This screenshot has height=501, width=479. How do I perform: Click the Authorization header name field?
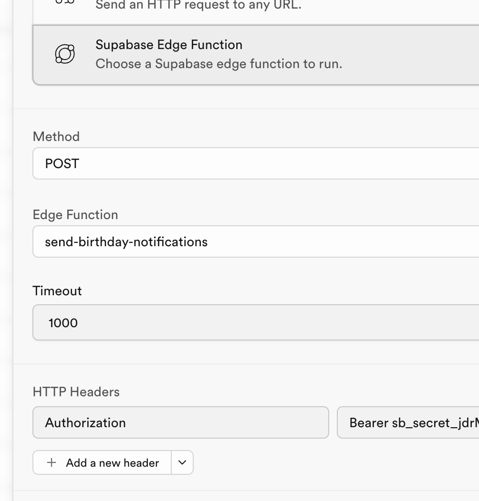point(180,422)
